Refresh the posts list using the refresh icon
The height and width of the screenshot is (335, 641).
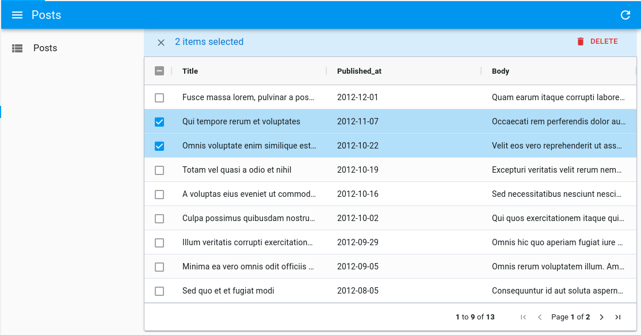[625, 15]
